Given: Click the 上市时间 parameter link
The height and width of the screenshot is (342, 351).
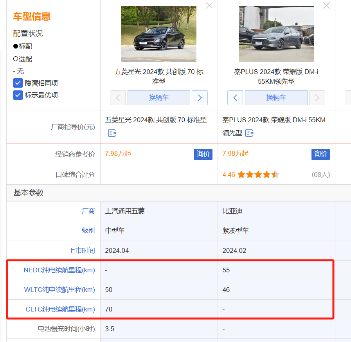Looking at the screenshot, I should click(82, 250).
